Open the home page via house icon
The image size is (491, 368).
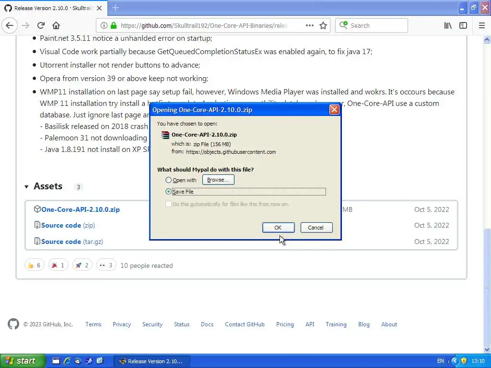(x=56, y=25)
